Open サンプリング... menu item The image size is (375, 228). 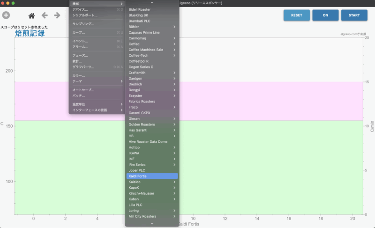tap(97, 24)
